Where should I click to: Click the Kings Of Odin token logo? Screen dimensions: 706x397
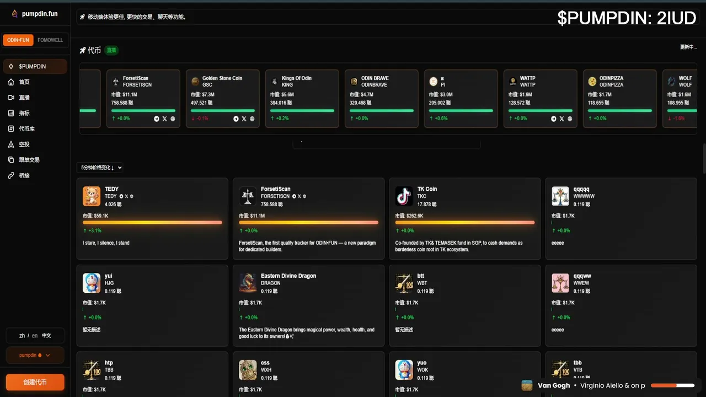[275, 81]
